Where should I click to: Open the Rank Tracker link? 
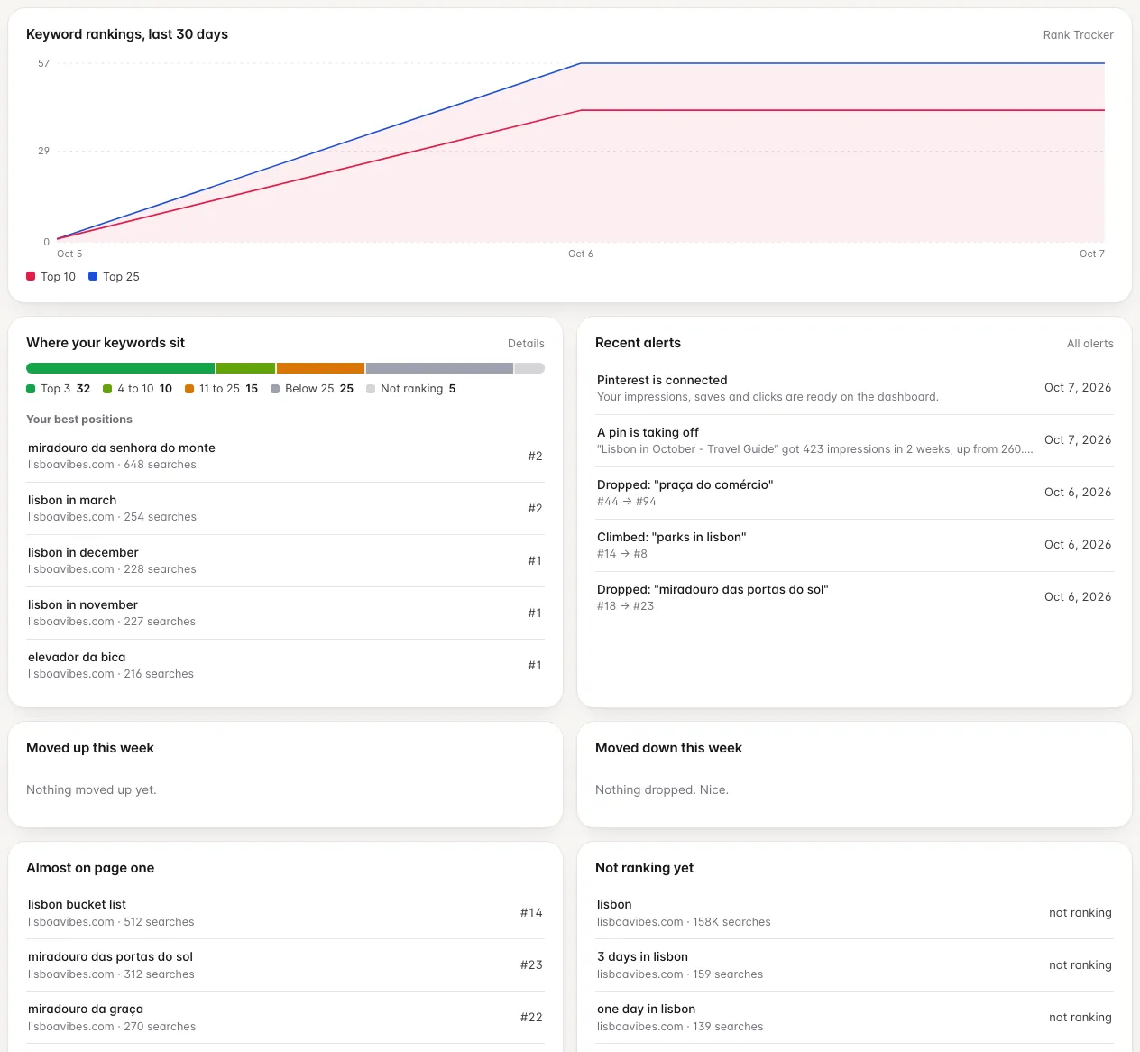coord(1078,35)
